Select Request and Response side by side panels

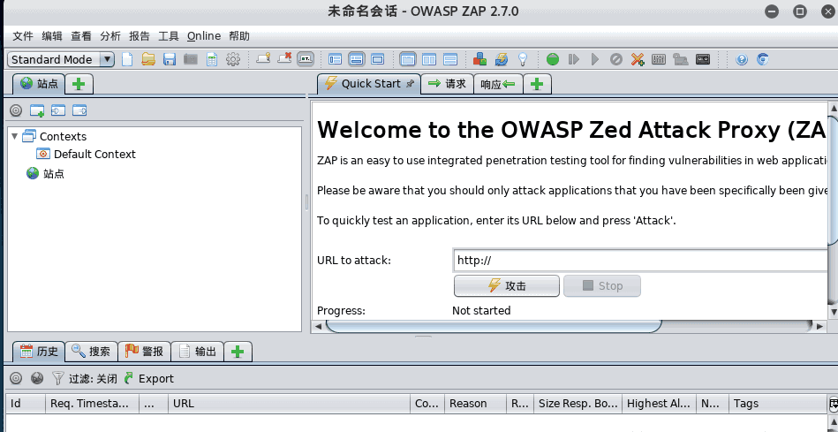tap(429, 59)
